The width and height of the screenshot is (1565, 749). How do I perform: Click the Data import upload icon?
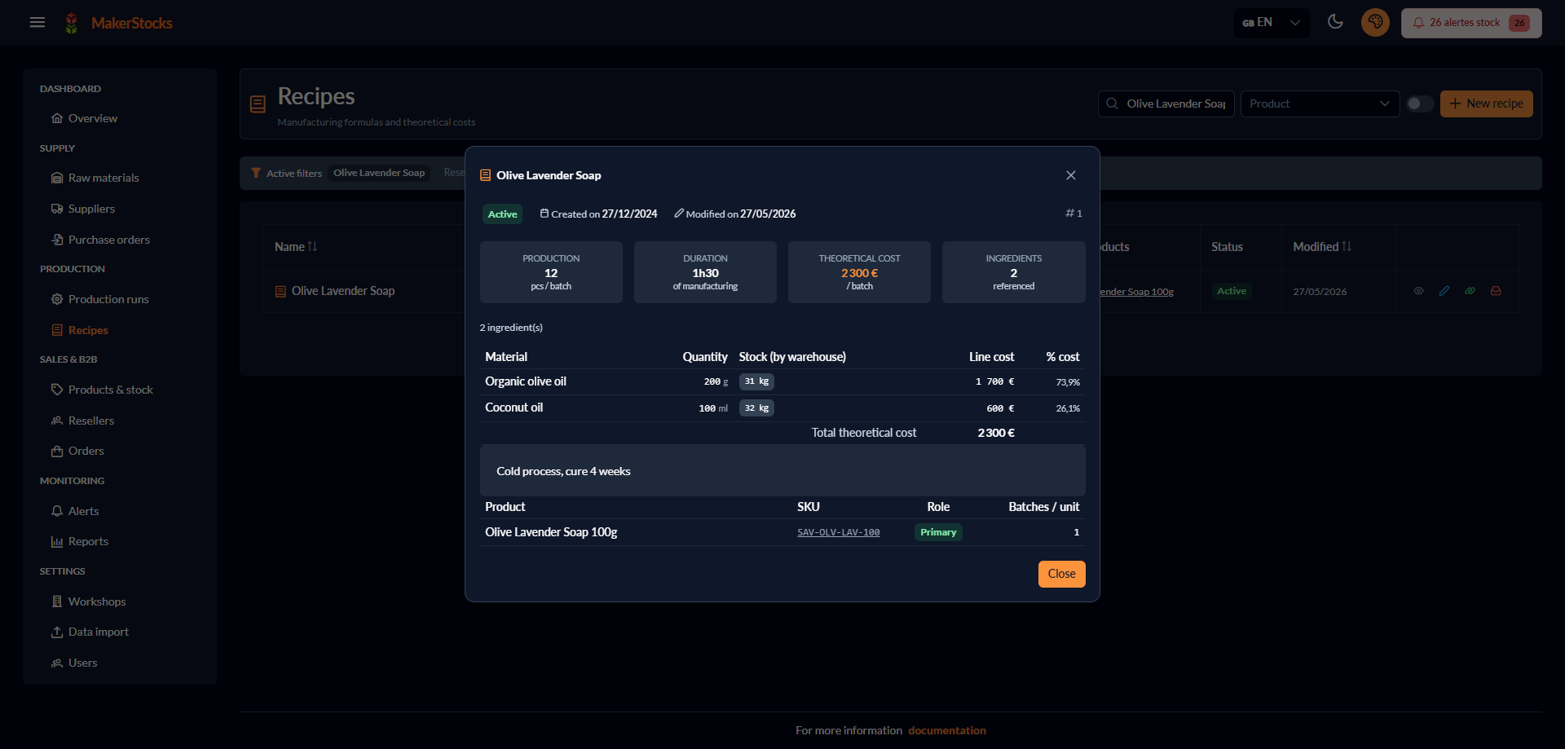57,632
